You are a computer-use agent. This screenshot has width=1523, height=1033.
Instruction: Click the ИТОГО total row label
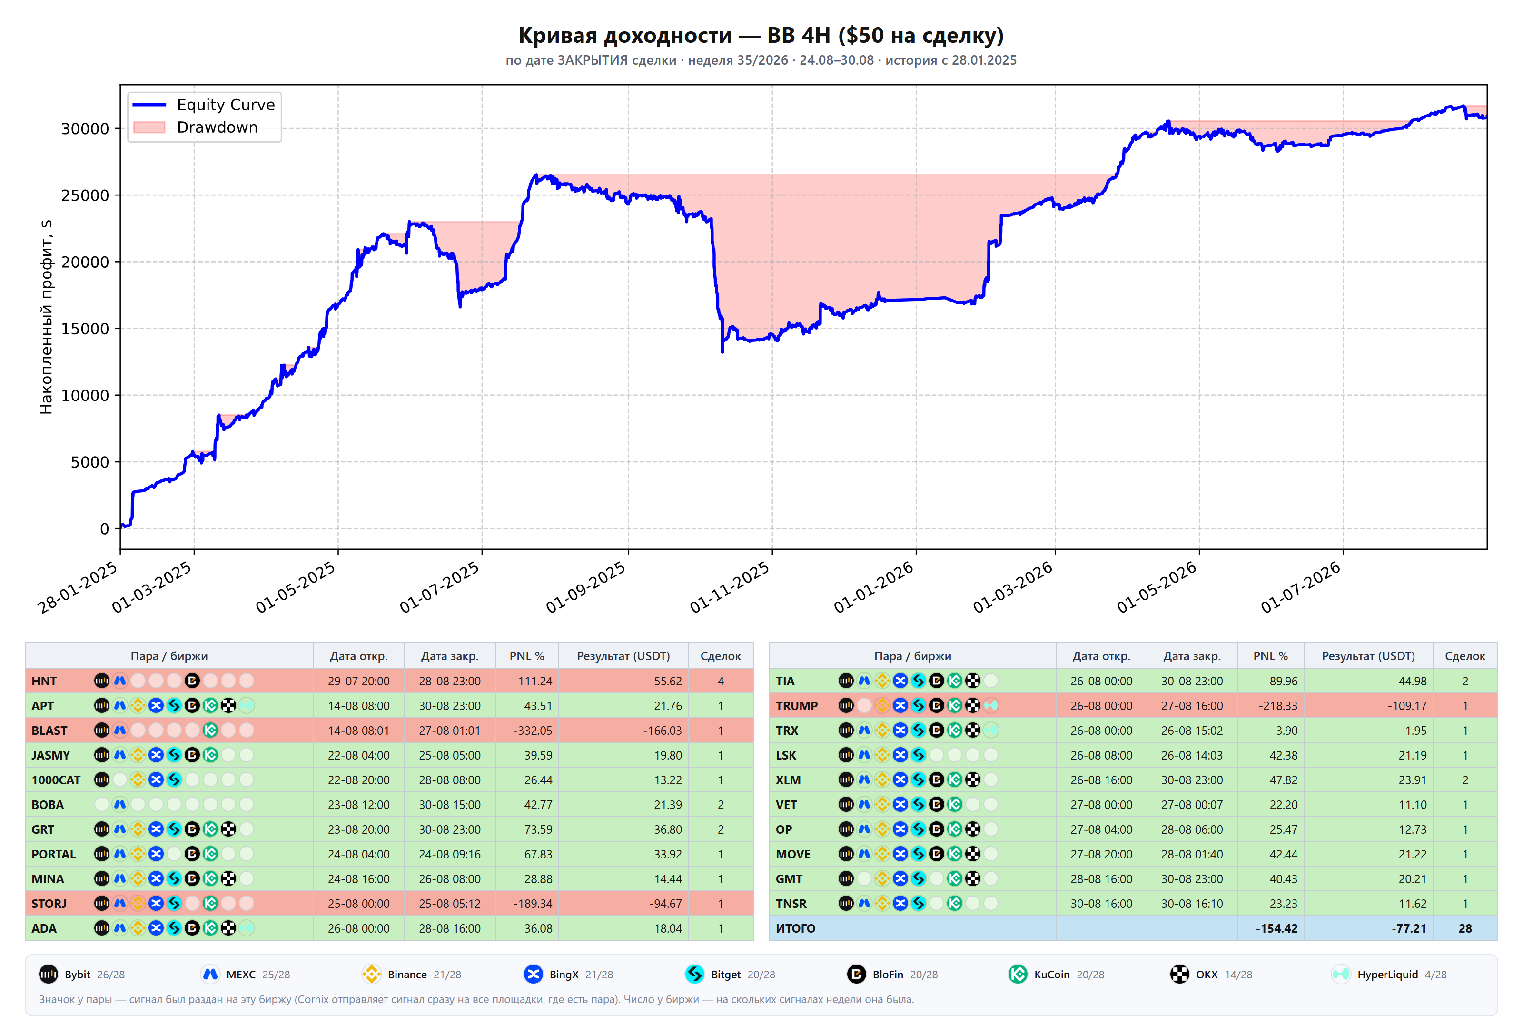coord(796,928)
